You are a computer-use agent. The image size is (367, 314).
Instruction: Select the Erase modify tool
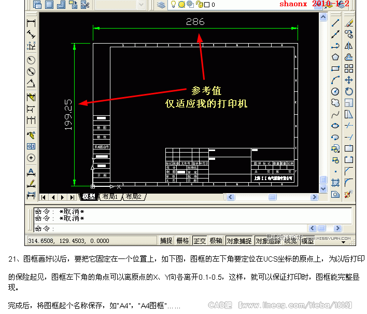click(349, 23)
